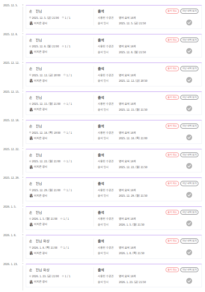This screenshot has height=292, width=205.
Task: Click the teacher avatar icon in 2026. 1. 23. entry
Action: pyautogui.click(x=31, y=282)
